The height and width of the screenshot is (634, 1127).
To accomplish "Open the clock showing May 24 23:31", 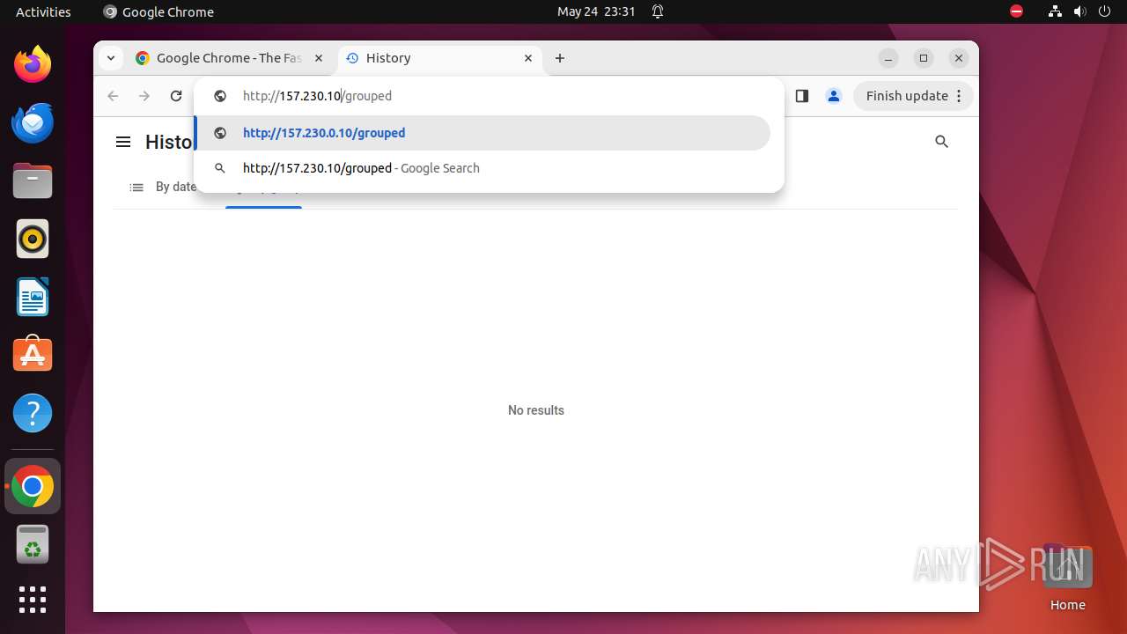I will tap(596, 11).
